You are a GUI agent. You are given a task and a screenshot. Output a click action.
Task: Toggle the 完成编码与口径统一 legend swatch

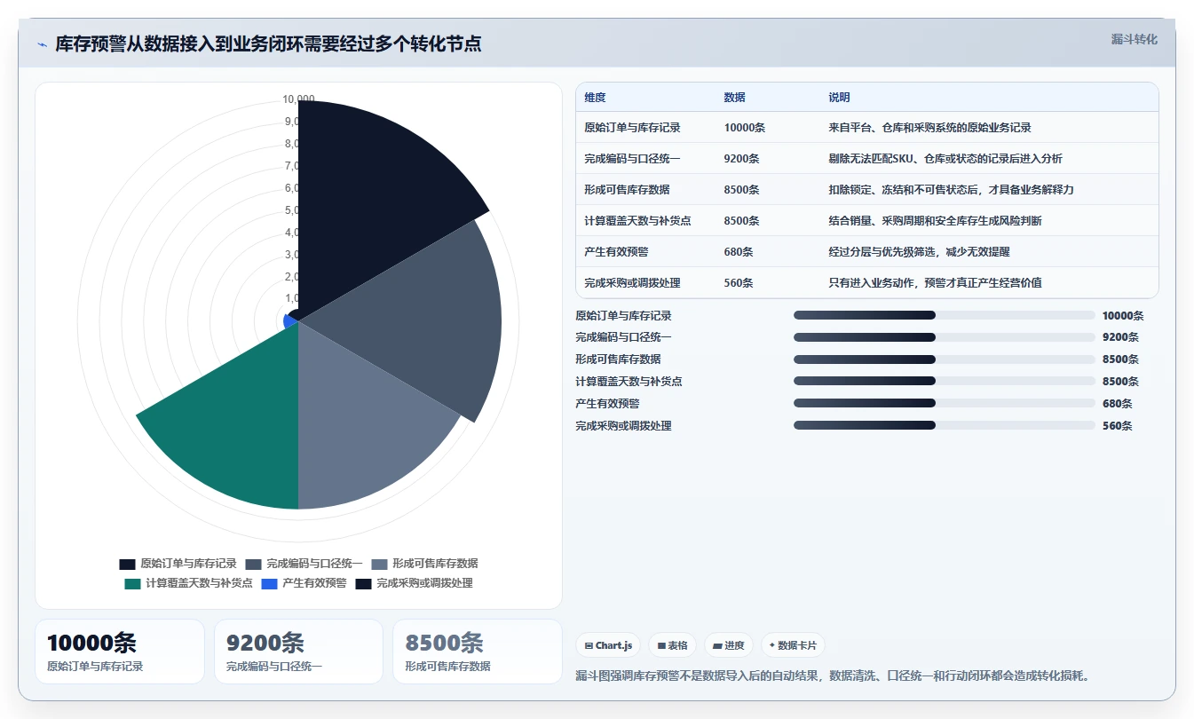253,564
